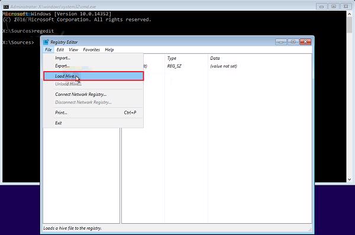
Task: Click the Registry Editor title bar icon
Action: point(46,42)
